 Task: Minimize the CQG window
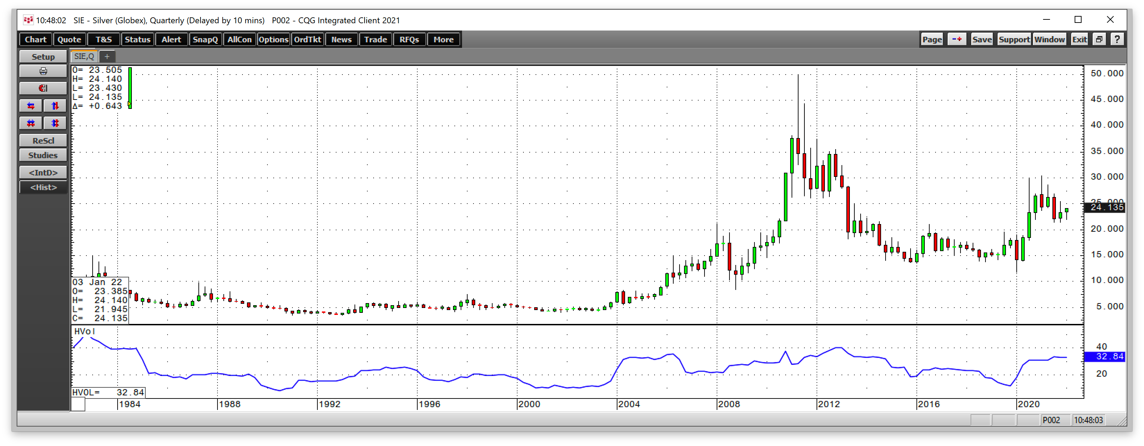[x=1047, y=19]
